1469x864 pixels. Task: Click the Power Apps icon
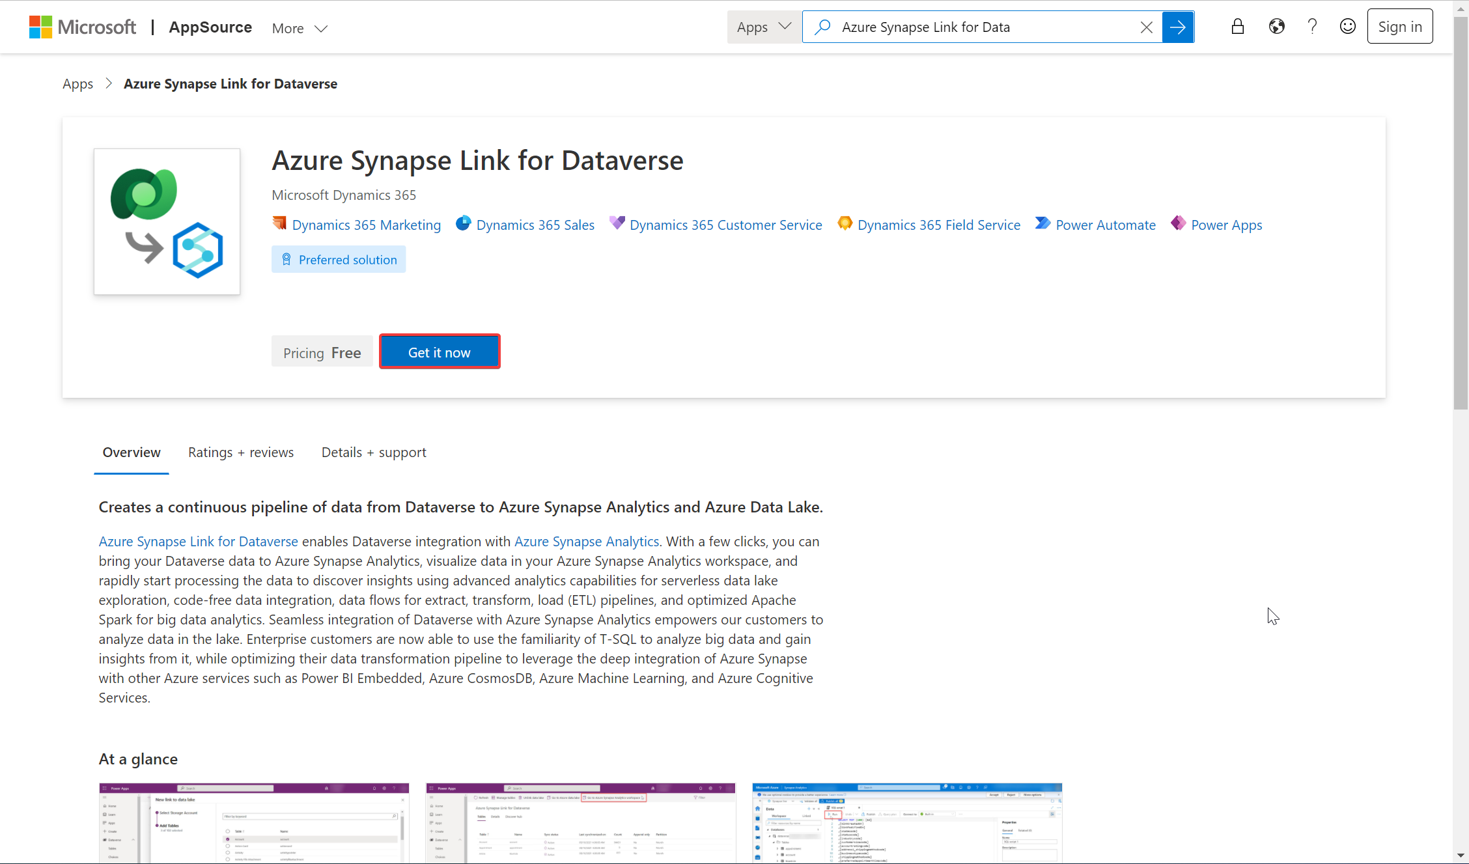1177,224
